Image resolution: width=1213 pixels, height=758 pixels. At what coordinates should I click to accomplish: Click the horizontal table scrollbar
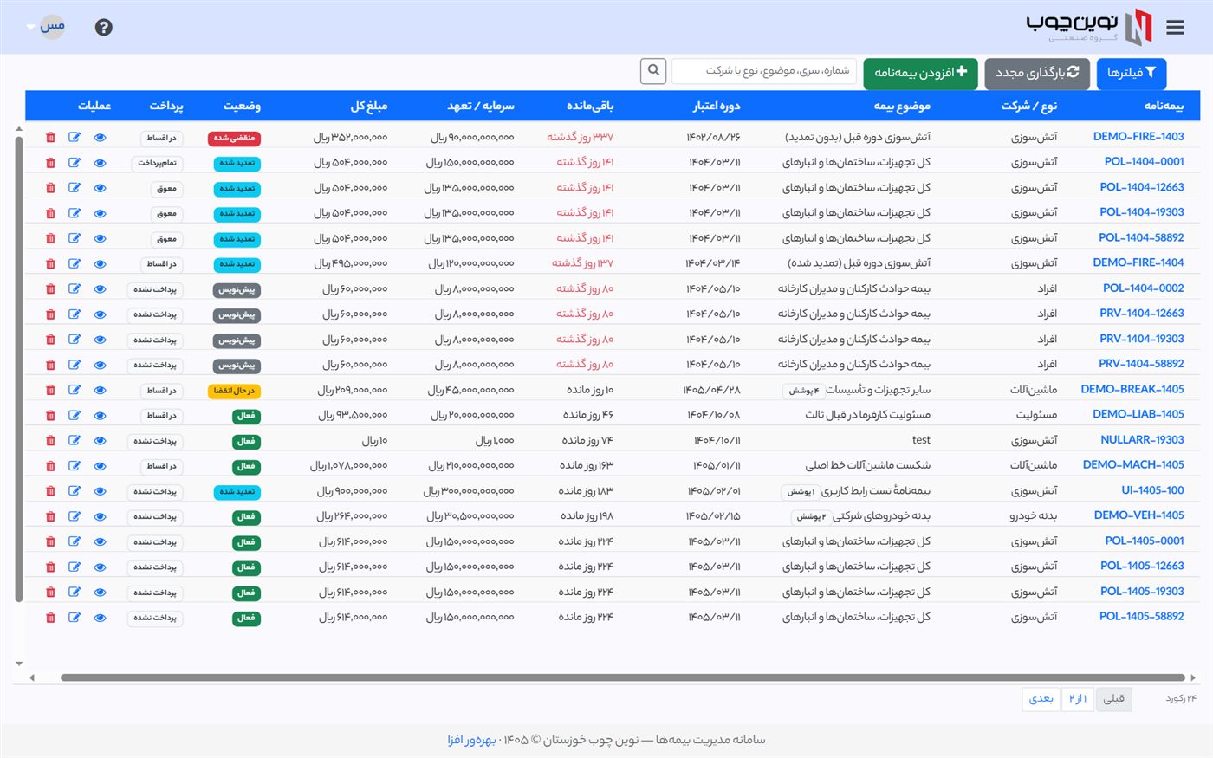click(x=622, y=677)
